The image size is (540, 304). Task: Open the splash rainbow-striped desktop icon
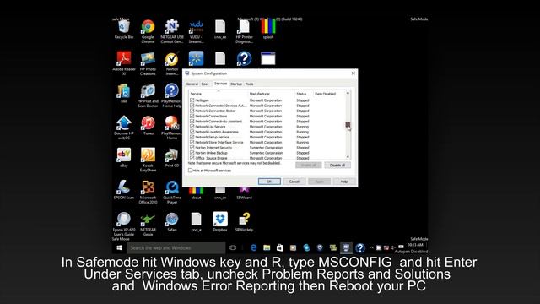(x=268, y=30)
